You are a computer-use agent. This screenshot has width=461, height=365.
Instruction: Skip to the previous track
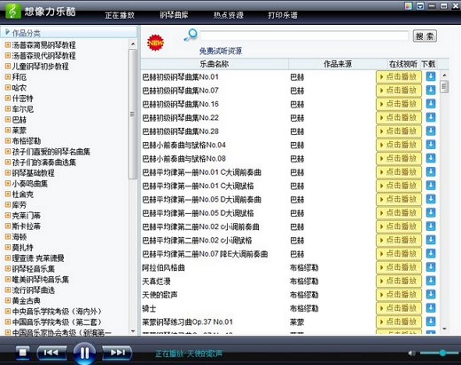point(51,353)
